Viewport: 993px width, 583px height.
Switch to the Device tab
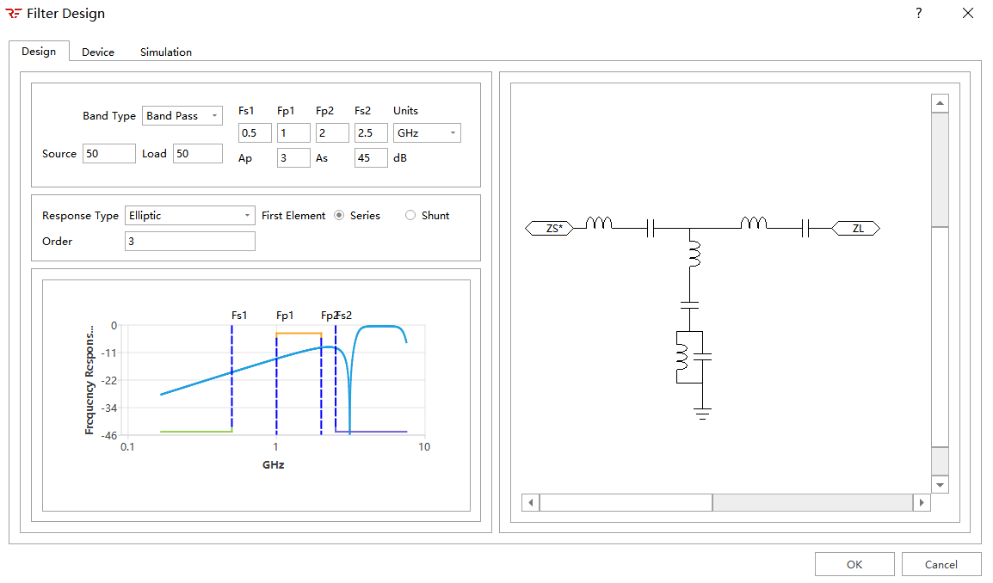pos(98,52)
